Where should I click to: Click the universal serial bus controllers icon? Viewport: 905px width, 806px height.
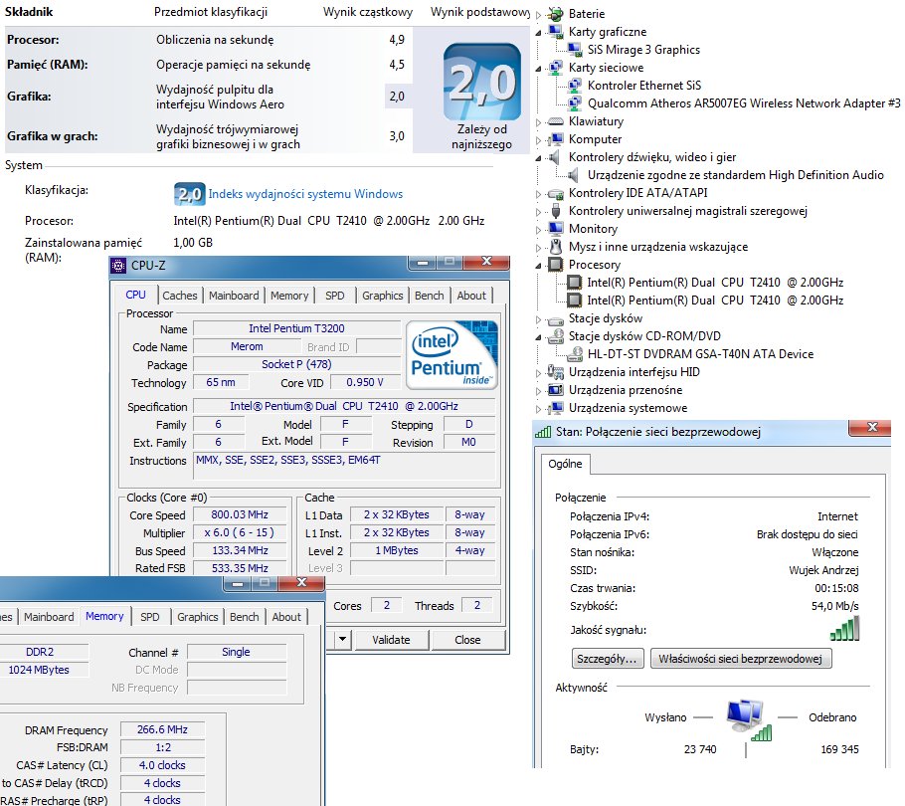555,210
